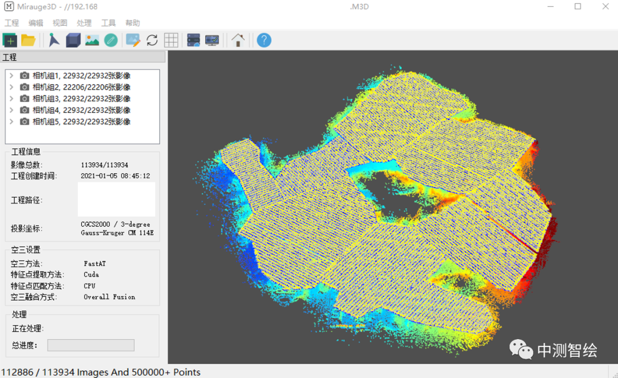
Task: Open the 工具 menu
Action: tap(108, 23)
